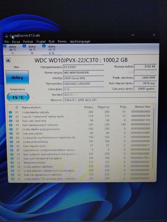Click the previous disk arrow button
Viewport: 167px width, 222px height.
[8, 60]
